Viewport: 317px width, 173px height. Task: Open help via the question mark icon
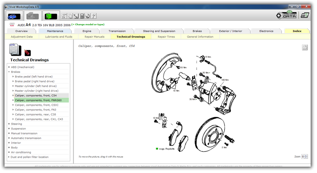(x=94, y=16)
